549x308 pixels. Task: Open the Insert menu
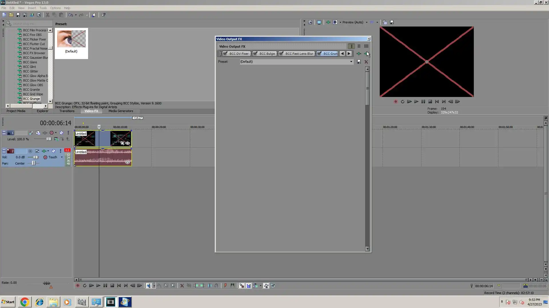tap(32, 8)
